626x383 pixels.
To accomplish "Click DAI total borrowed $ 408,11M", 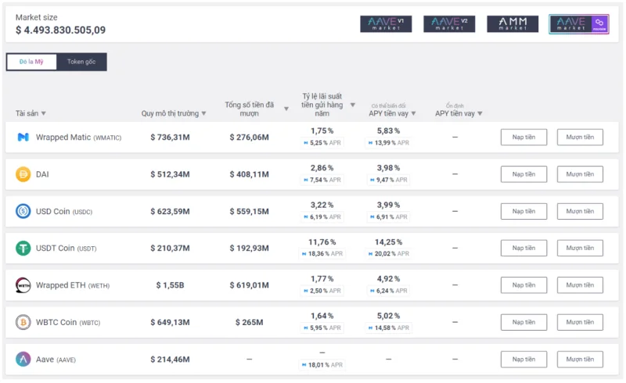I will coord(249,174).
